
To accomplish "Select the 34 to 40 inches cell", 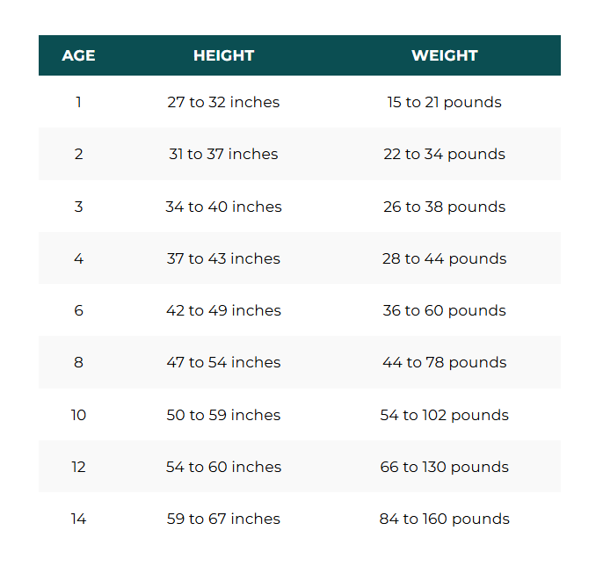I will 223,207.
